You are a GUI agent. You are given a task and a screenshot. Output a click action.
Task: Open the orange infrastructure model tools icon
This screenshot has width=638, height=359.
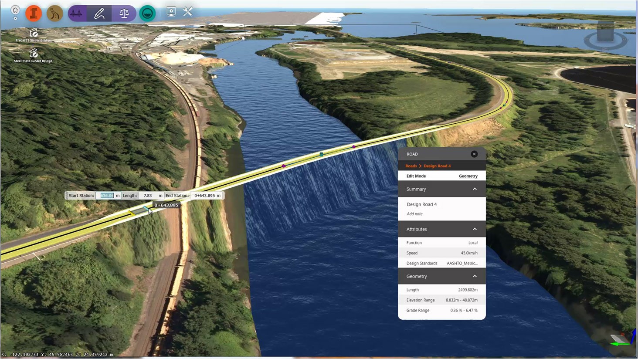34,14
